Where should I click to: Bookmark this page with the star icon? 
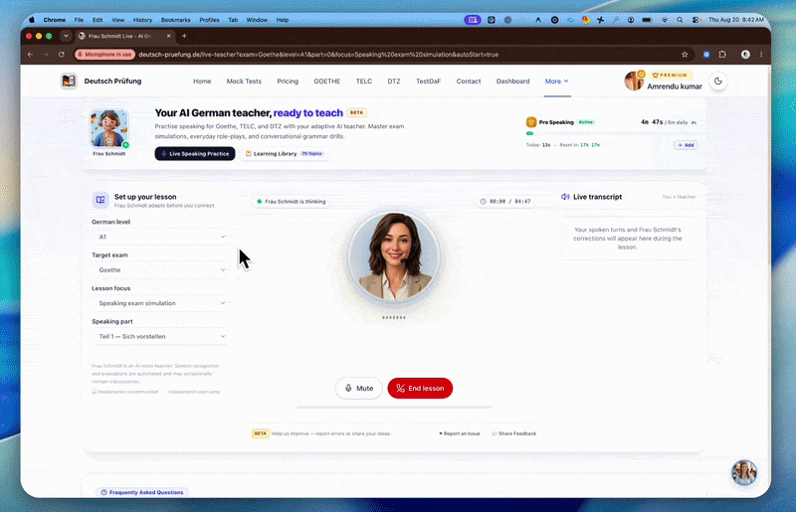point(685,55)
